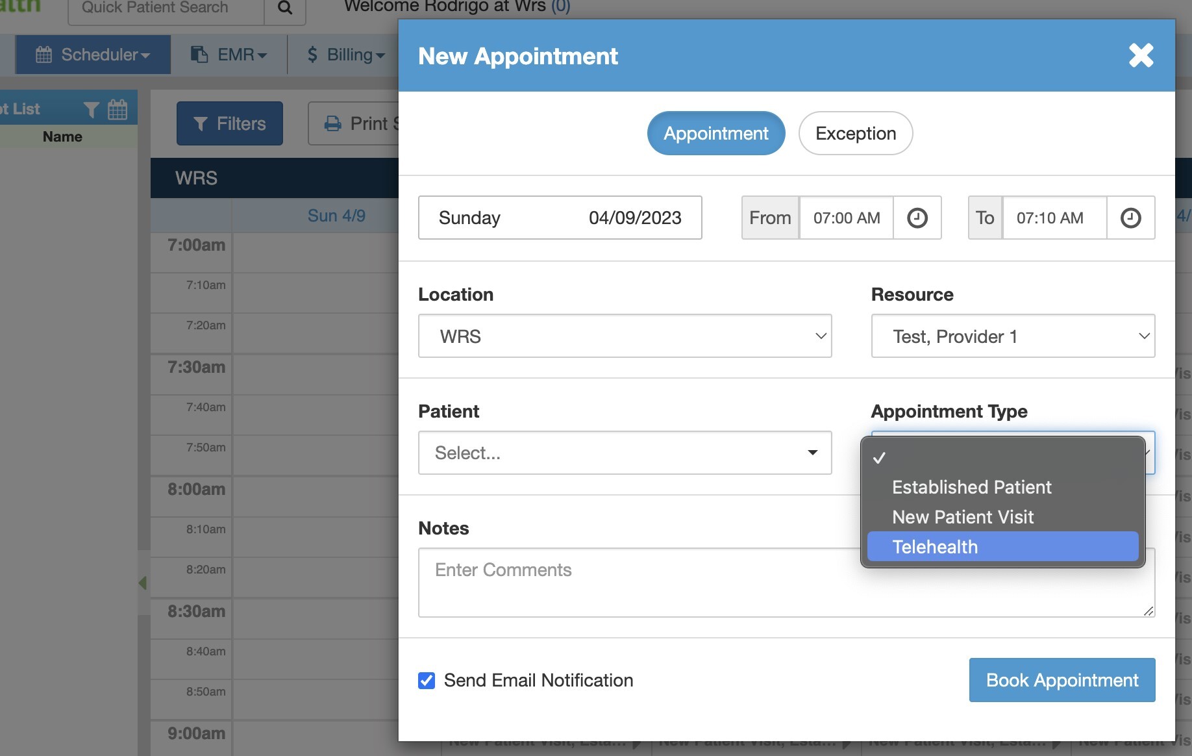Expand the Resource dropdown
This screenshot has width=1192, height=756.
pos(1012,336)
